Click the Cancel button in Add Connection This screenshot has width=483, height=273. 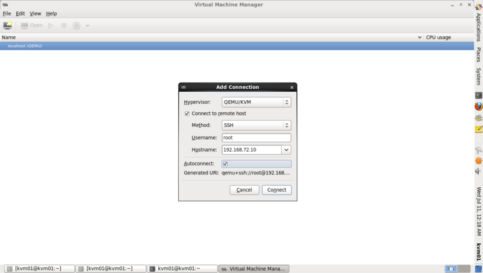(245, 190)
